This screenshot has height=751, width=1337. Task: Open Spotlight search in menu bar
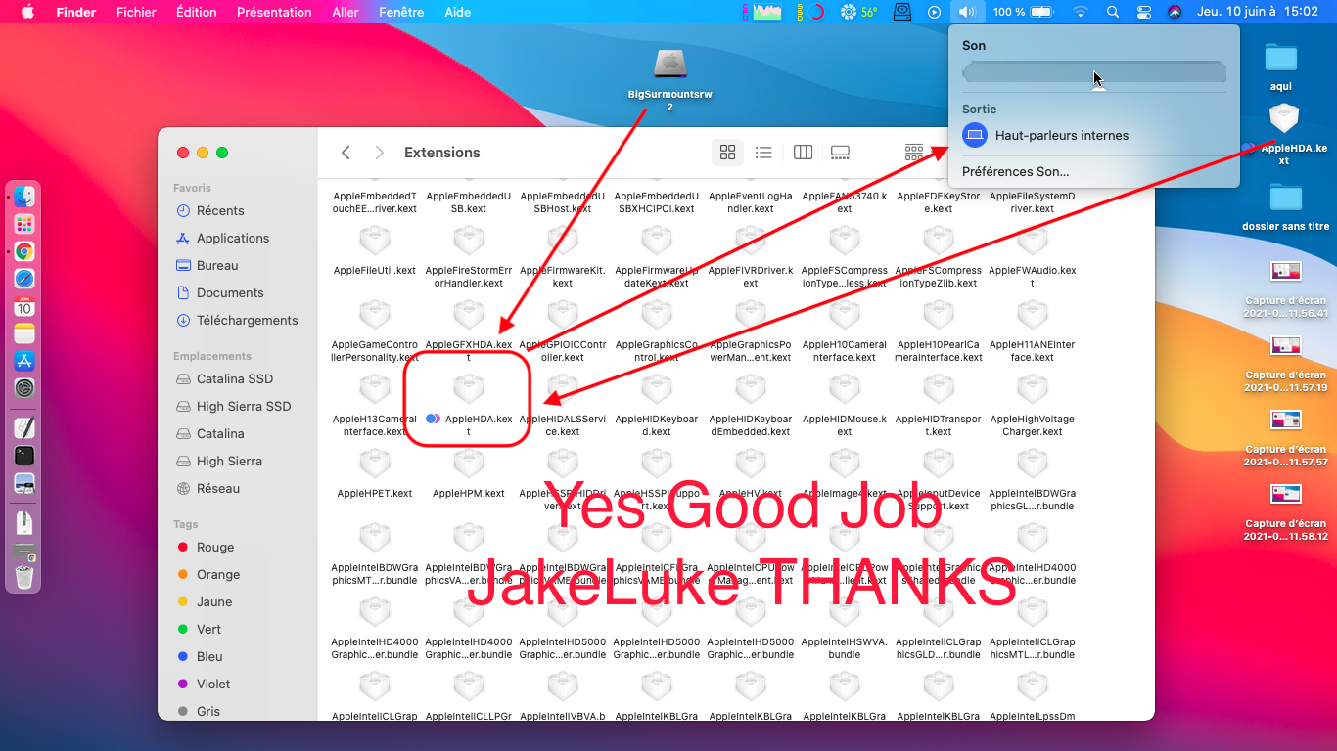1112,12
